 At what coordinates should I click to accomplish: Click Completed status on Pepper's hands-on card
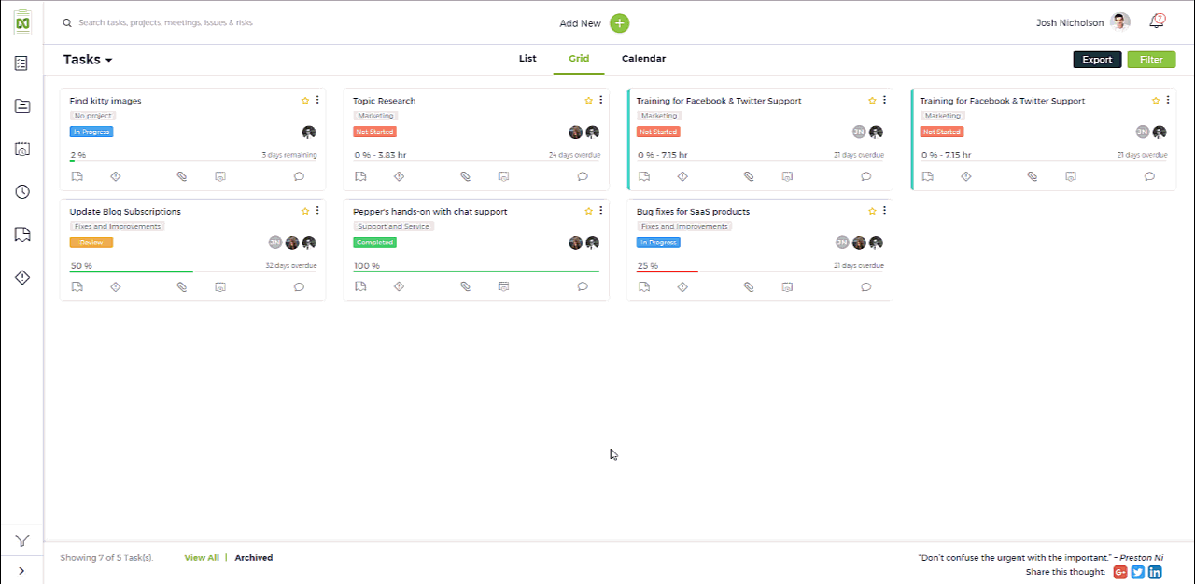[375, 243]
